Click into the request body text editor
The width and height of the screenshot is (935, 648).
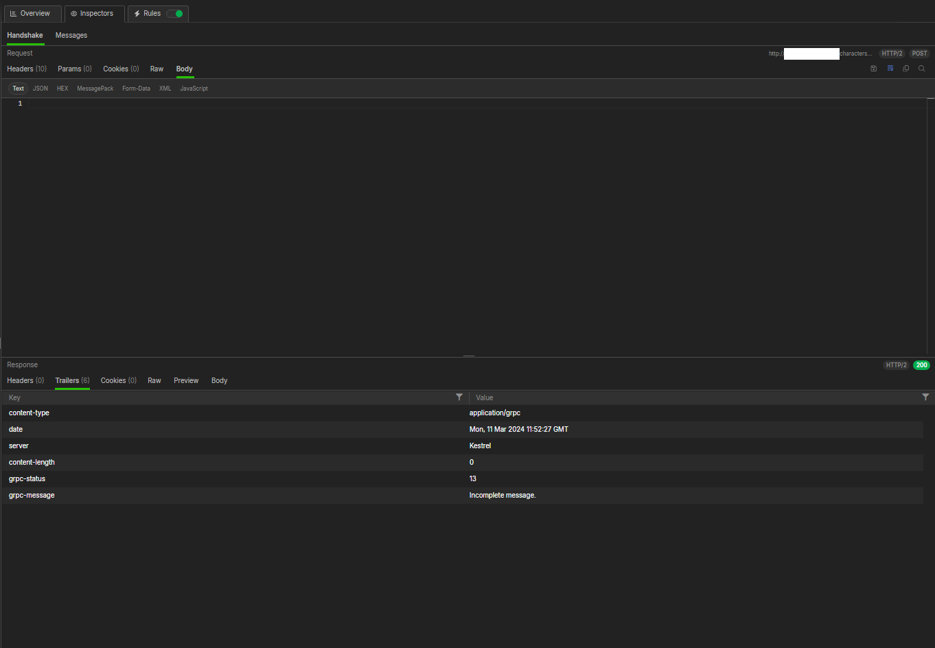[412, 206]
